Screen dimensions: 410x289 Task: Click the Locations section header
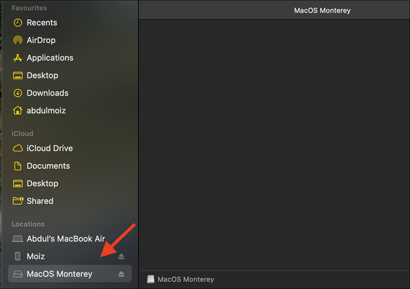pos(28,224)
